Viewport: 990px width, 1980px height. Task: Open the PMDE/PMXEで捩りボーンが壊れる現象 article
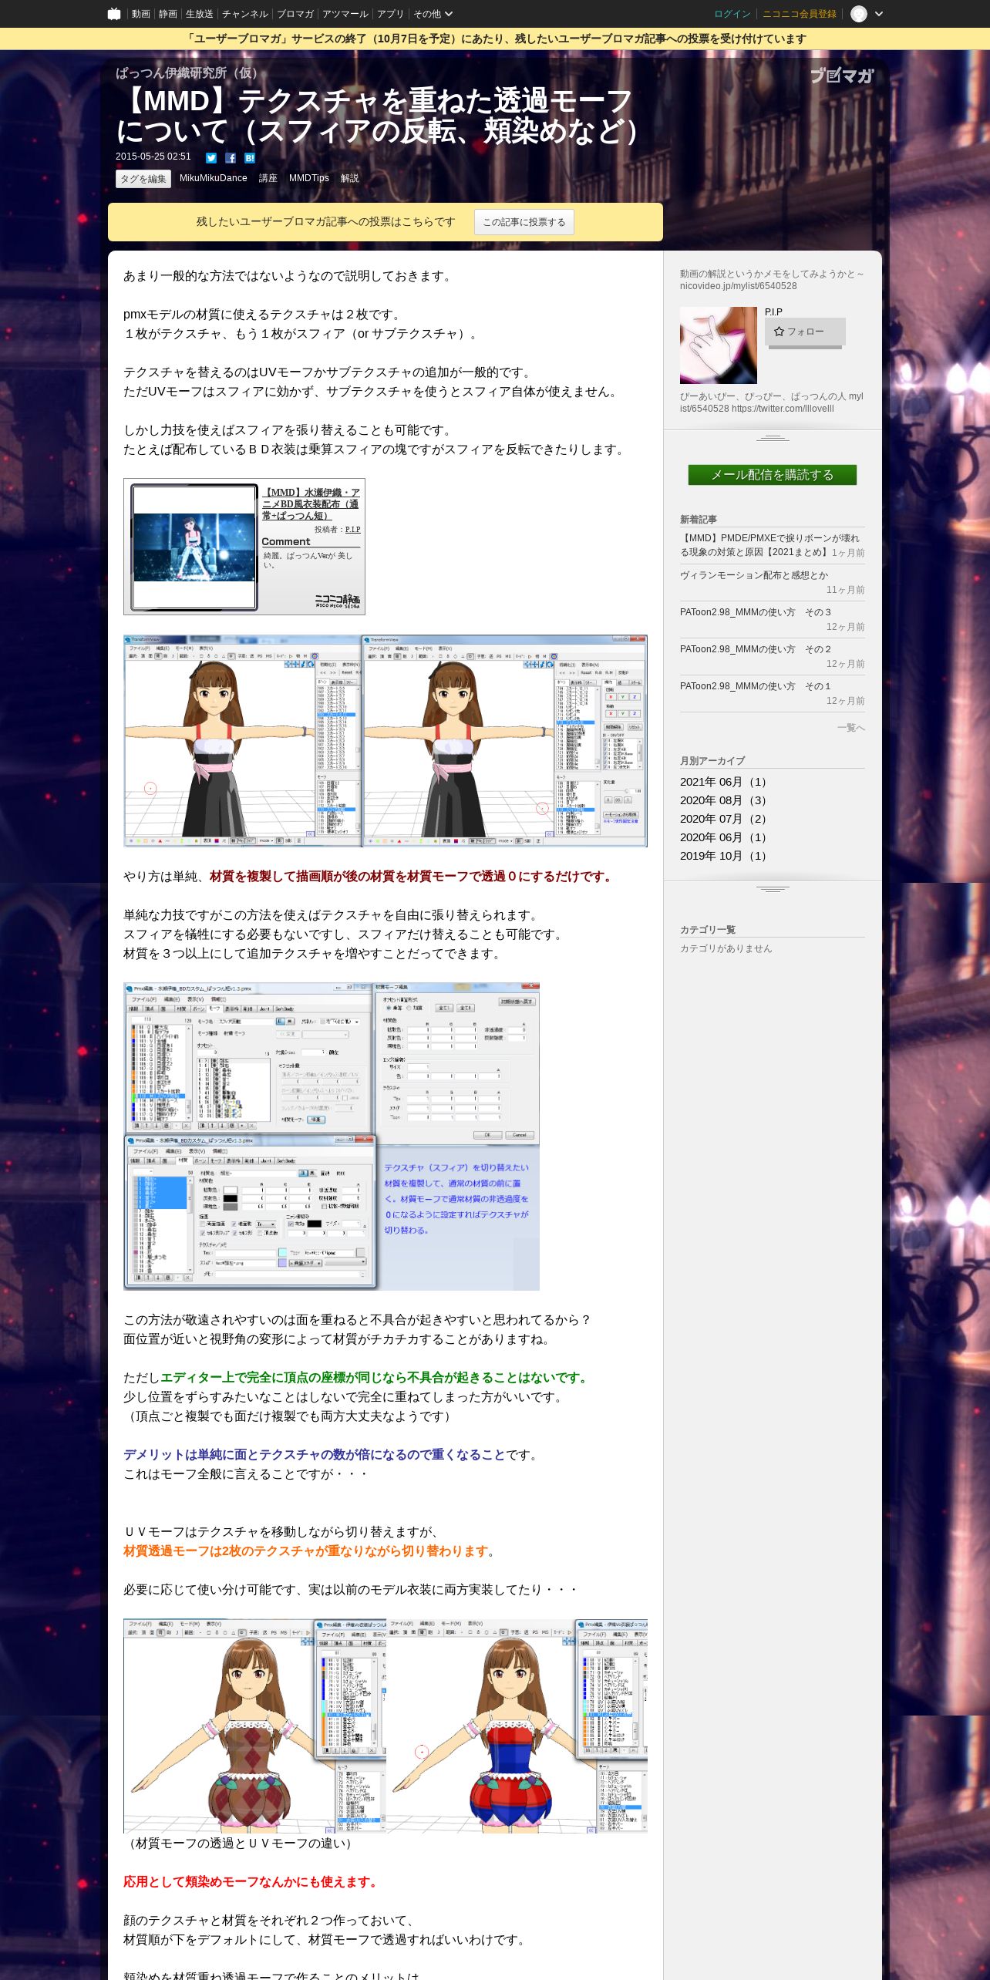point(769,545)
